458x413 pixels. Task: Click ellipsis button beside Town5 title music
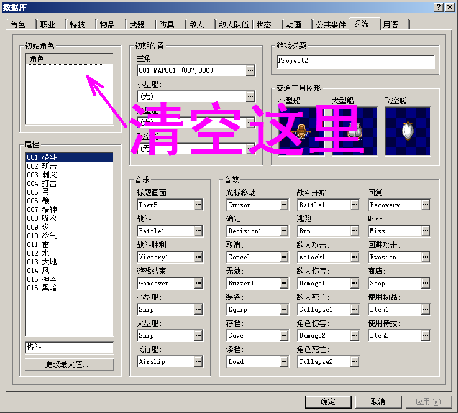198,205
